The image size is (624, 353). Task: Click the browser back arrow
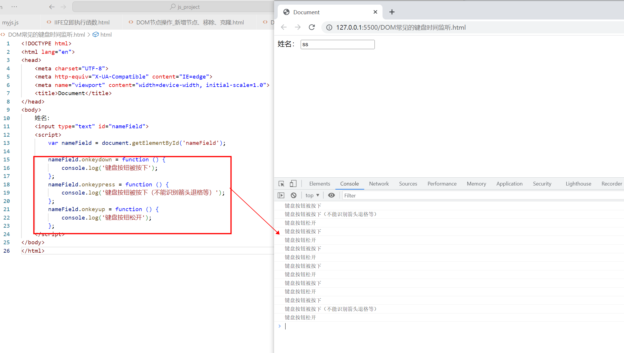tap(284, 27)
